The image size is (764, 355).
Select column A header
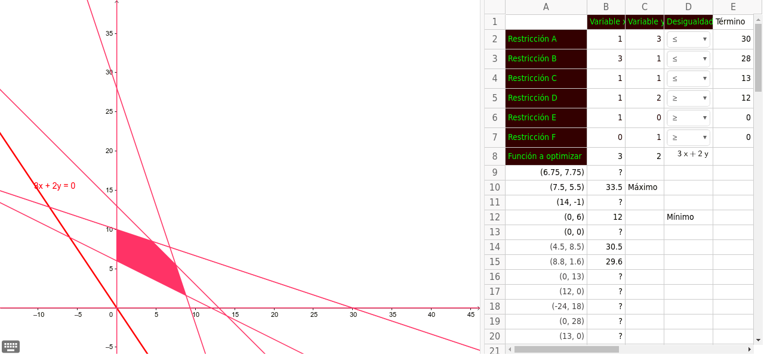pos(546,7)
